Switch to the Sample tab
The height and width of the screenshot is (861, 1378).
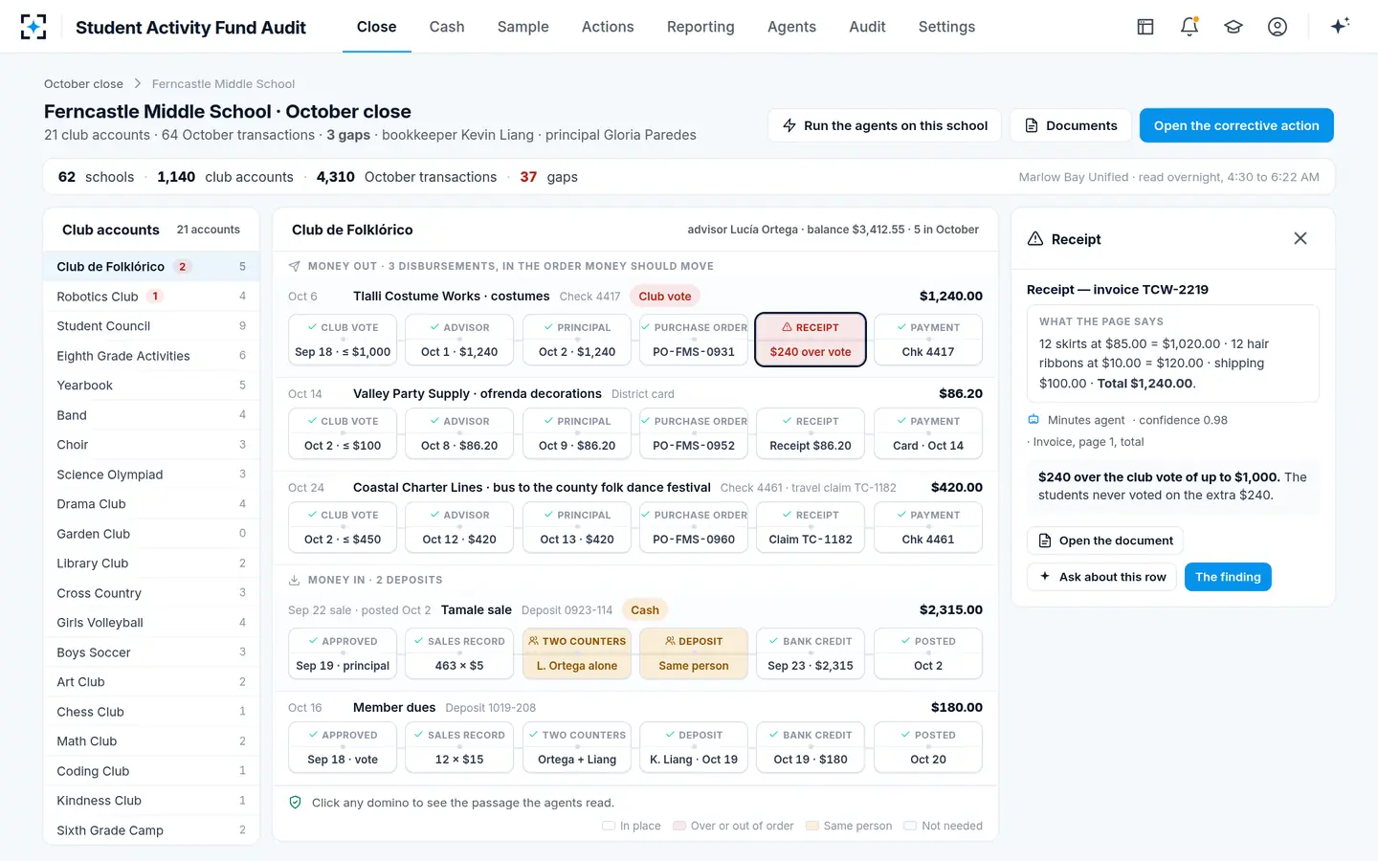(x=523, y=27)
